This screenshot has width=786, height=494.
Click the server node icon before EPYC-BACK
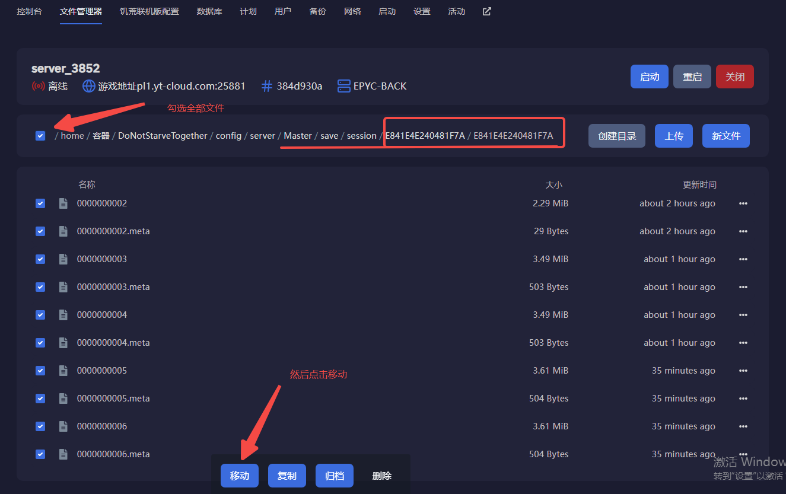[x=343, y=86]
